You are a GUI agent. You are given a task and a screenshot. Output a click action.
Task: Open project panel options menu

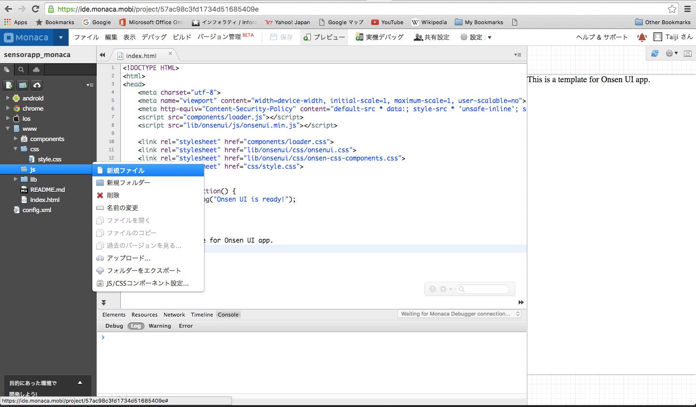89,85
